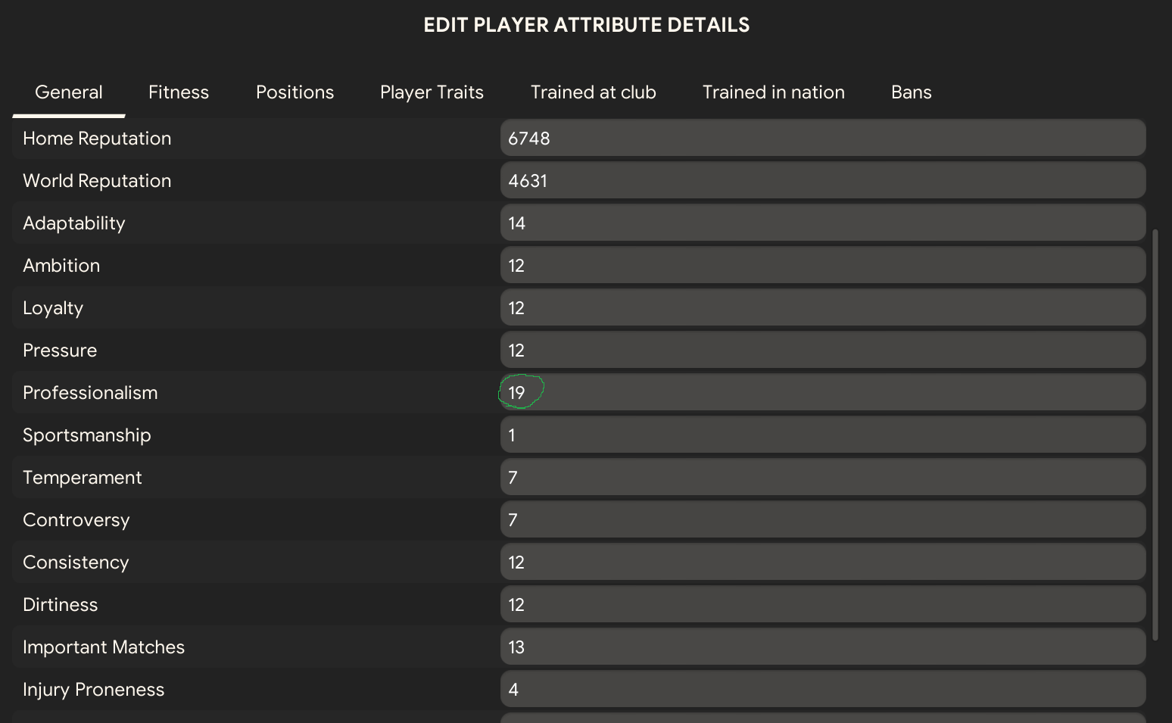Edit the World Reputation field
This screenshot has width=1172, height=723.
pyautogui.click(x=822, y=181)
